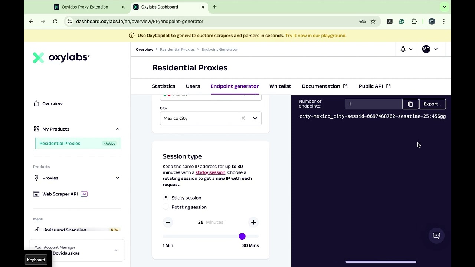The height and width of the screenshot is (267, 475).
Task: Open the live chat support widget
Action: (x=436, y=235)
